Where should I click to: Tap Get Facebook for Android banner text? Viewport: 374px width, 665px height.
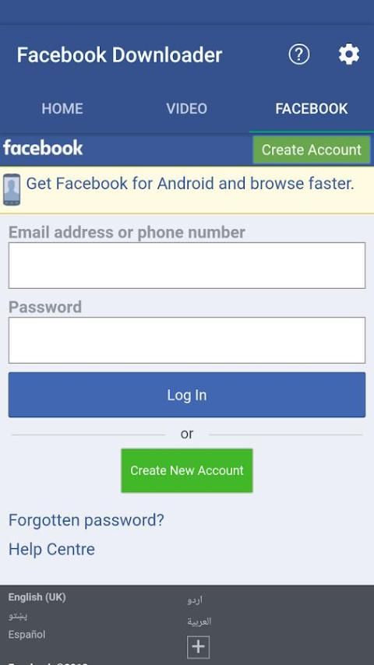190,184
